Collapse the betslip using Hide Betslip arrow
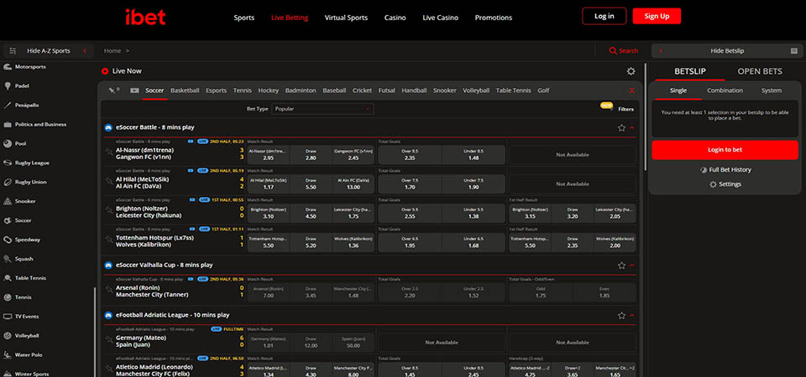806x377 pixels. tap(661, 51)
